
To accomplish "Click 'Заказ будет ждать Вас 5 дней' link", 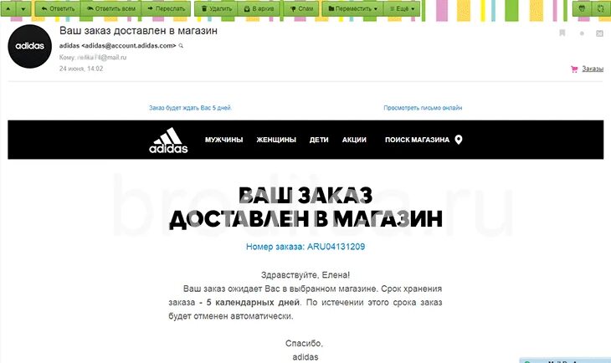I will (x=190, y=108).
